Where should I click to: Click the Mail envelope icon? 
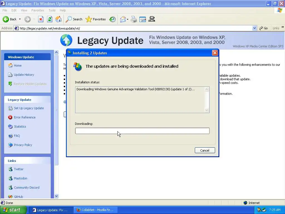click(123, 19)
